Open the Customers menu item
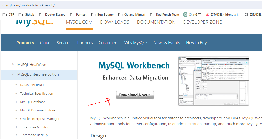262x139 pixels. coord(108,43)
